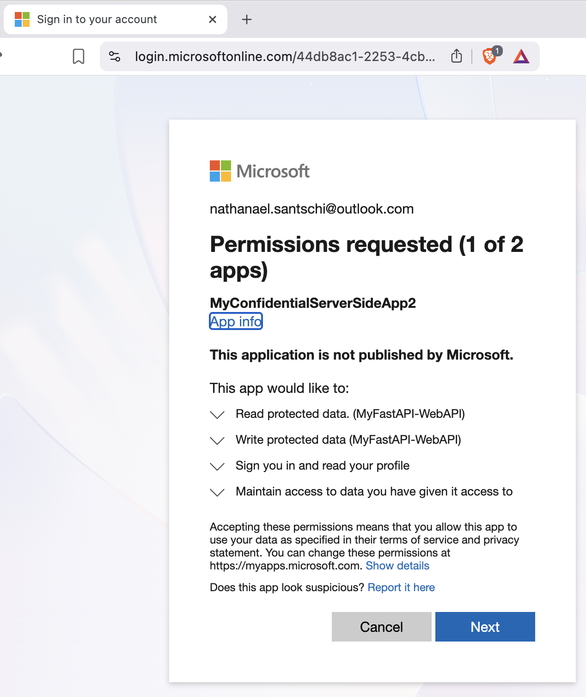The image size is (586, 697).
Task: Click Microsoft favicon on browser tab
Action: tap(22, 19)
